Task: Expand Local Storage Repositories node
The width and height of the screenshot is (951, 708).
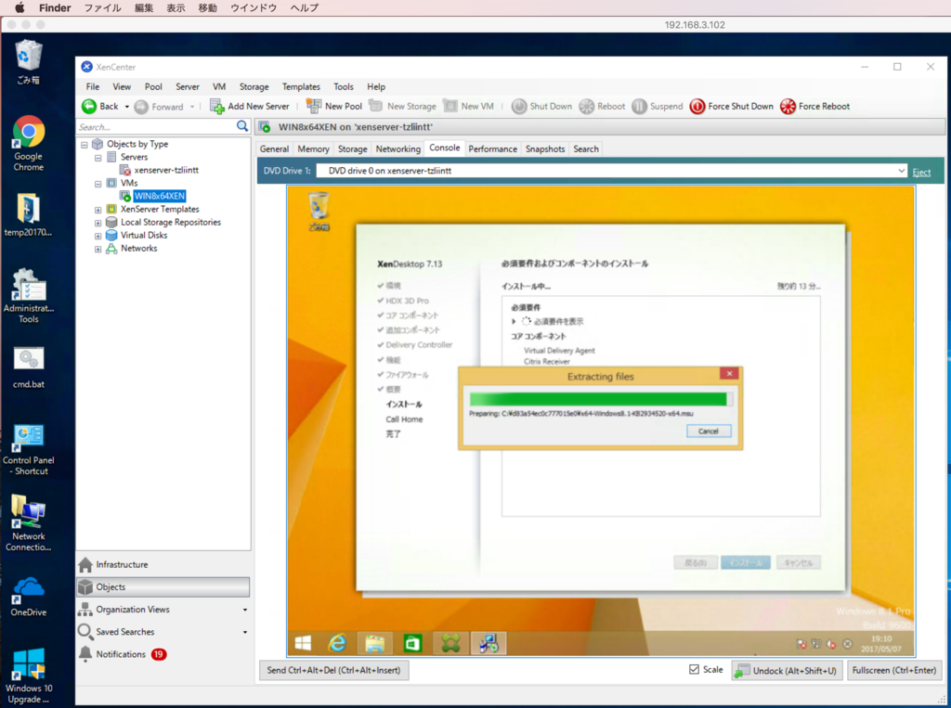Action: 98,223
